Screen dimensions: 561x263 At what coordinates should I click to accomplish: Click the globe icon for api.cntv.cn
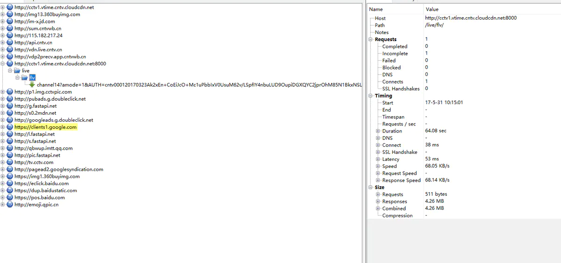pyautogui.click(x=10, y=42)
